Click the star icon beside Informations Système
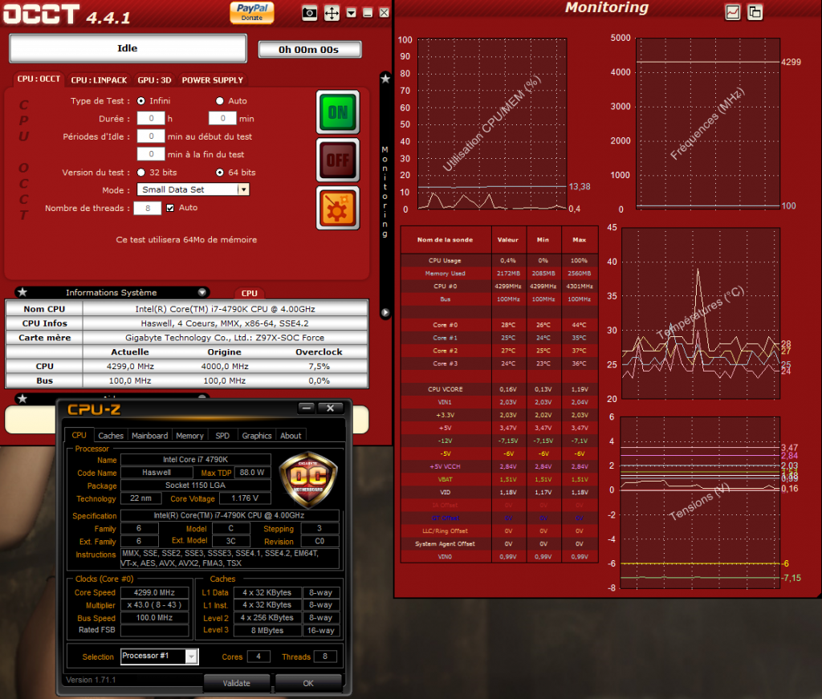This screenshot has height=699, width=822. (22, 292)
